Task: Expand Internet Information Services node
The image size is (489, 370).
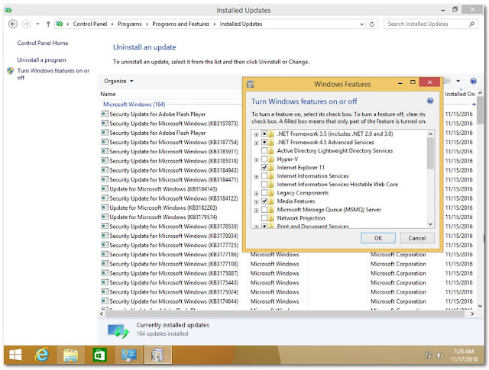Action: (257, 176)
